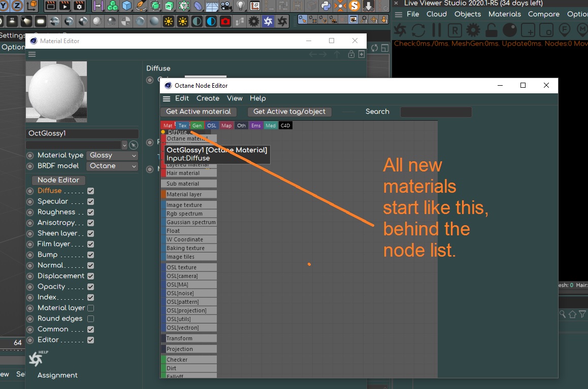Click the orange S plugin icon

[354, 6]
